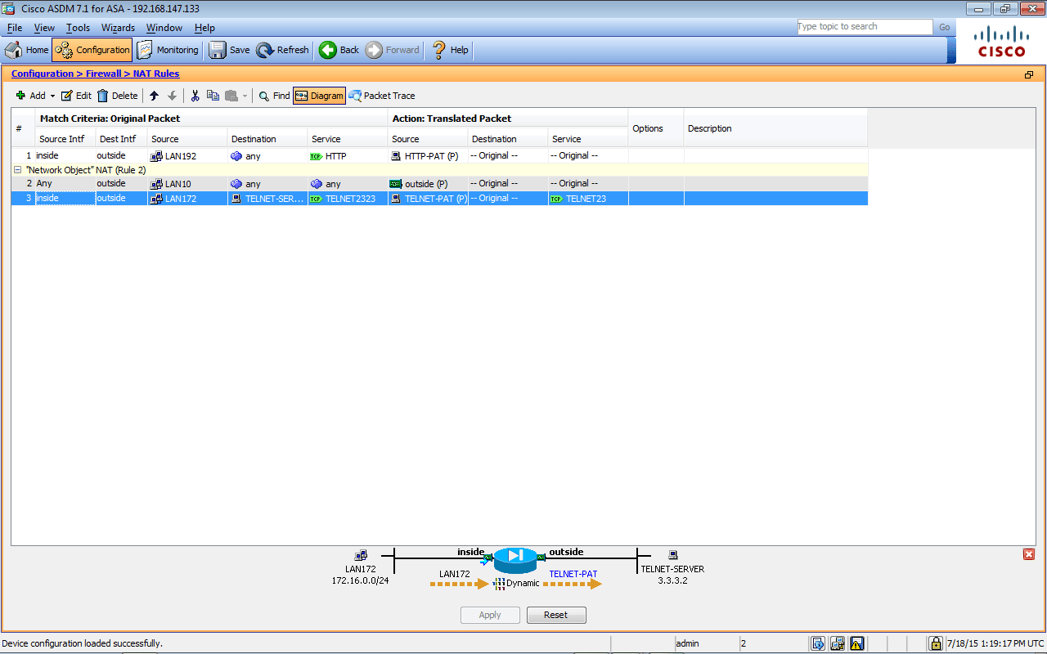Select the LAN10 source cell in rule 2
Screen dimensions: 1047x654
pyautogui.click(x=187, y=184)
